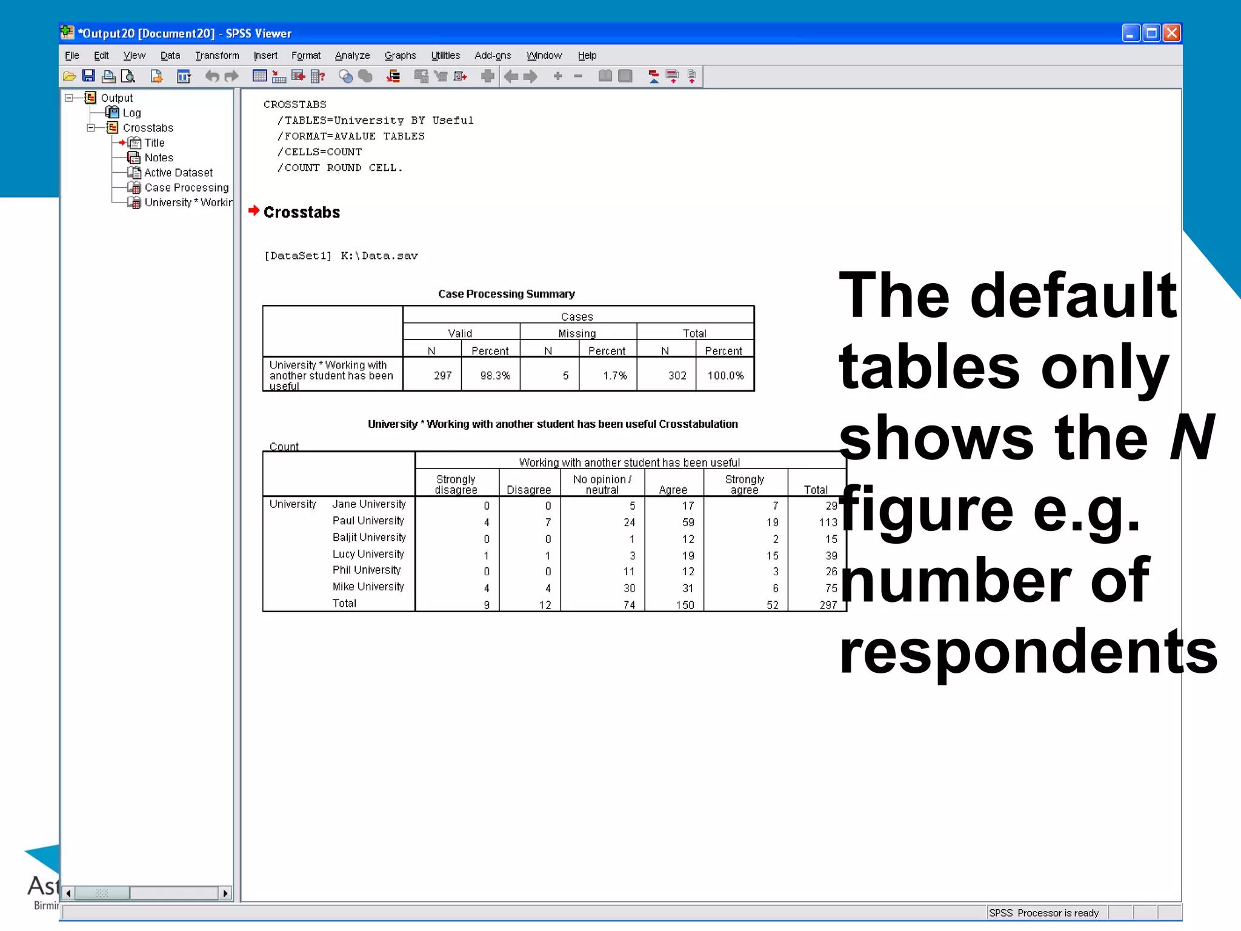This screenshot has width=1241, height=931.
Task: Click the Paul University row label
Action: click(x=368, y=521)
